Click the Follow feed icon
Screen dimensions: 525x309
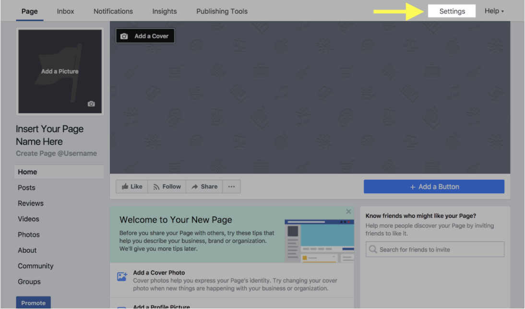coord(156,187)
